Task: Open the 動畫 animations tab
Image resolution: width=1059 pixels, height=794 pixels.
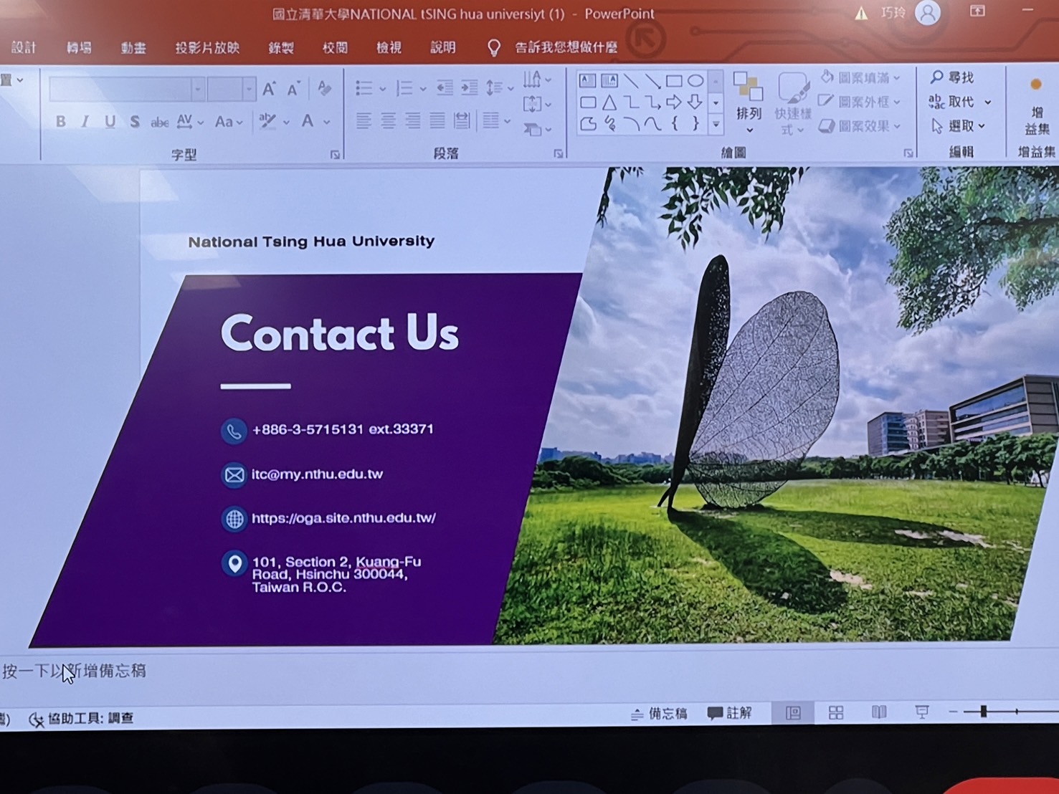Action: [133, 48]
